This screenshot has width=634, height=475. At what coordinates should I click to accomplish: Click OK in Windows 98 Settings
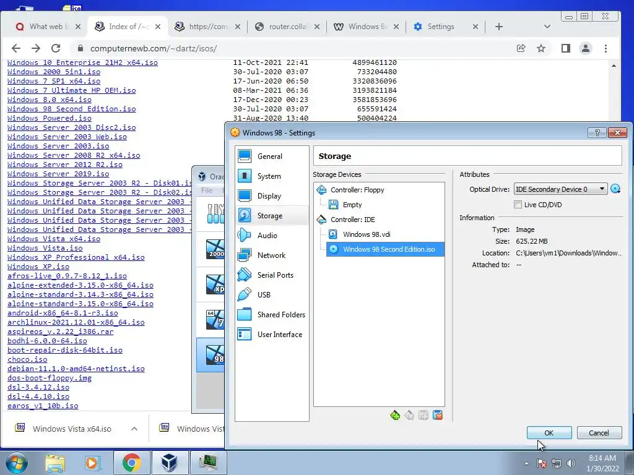coord(549,432)
